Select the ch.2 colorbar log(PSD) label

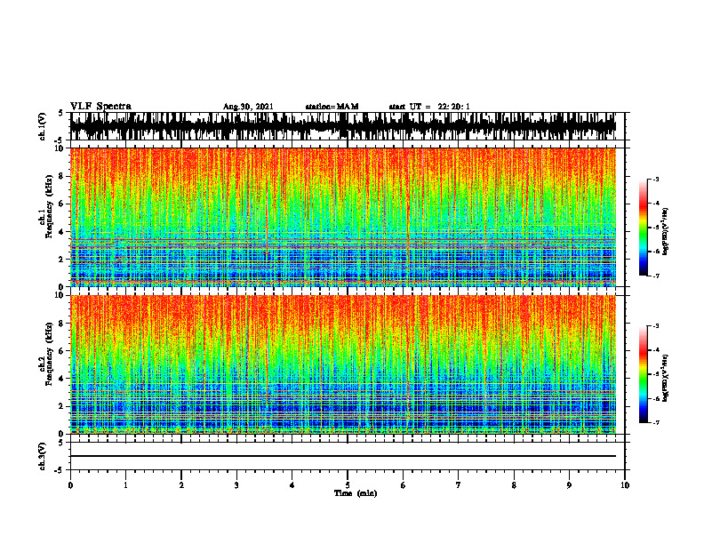(x=666, y=377)
